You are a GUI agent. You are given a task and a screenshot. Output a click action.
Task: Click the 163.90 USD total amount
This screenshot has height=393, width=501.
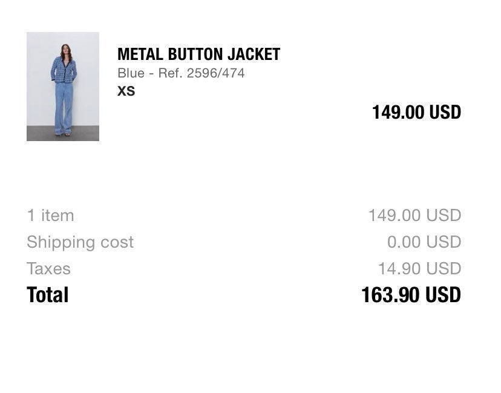coord(411,294)
